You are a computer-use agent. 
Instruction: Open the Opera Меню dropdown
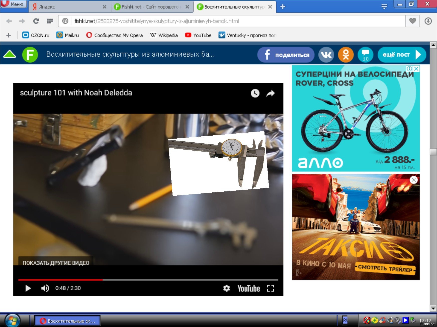pos(14,4)
